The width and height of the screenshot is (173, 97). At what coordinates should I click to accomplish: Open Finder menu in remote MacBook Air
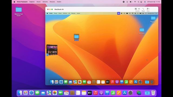[x=51, y=13]
